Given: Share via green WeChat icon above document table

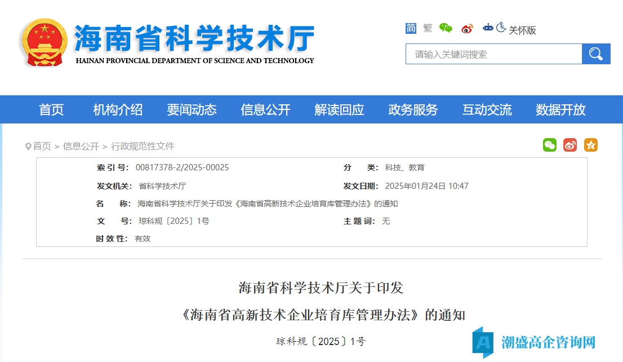Looking at the screenshot, I should pos(550,145).
